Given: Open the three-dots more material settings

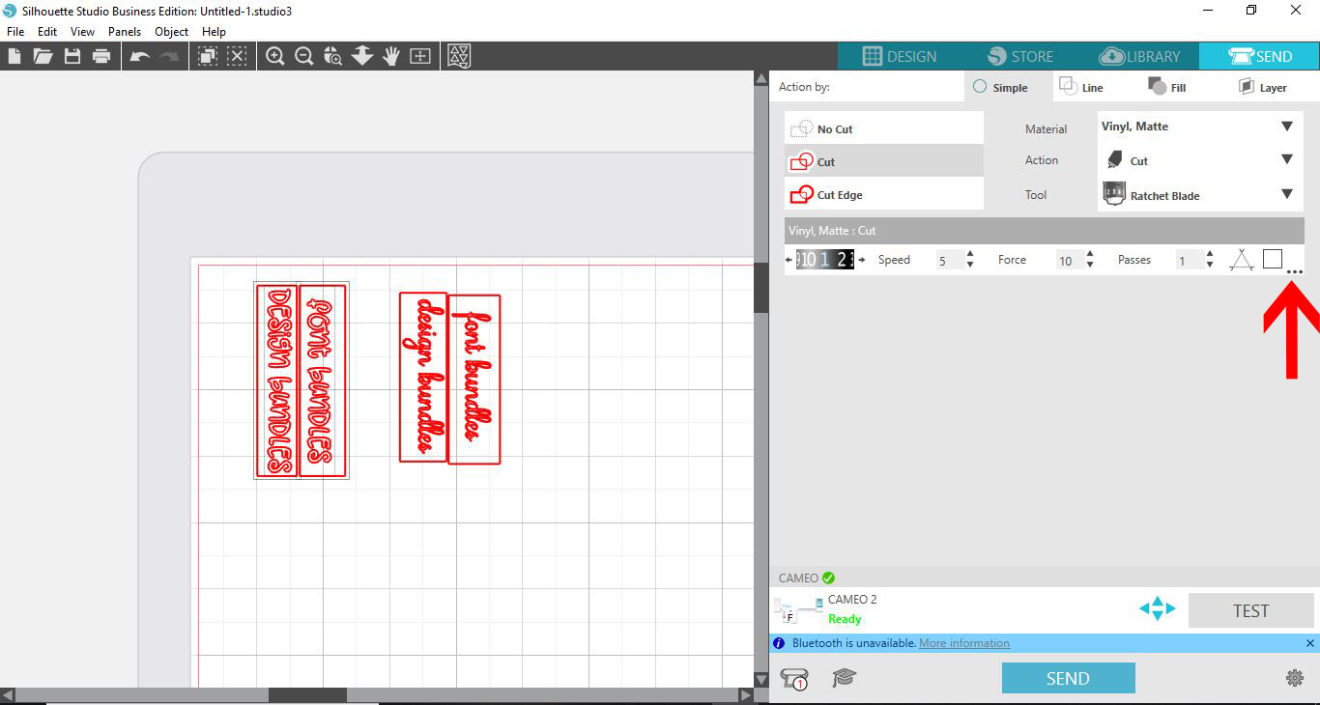Looking at the screenshot, I should (1295, 272).
